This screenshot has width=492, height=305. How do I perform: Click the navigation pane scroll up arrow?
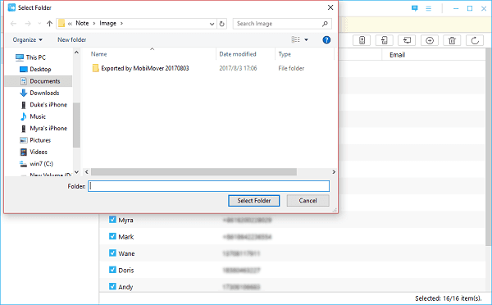pos(76,52)
